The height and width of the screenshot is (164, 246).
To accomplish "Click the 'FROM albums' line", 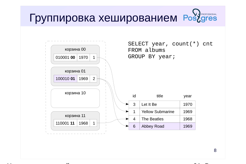I will click(x=147, y=50).
